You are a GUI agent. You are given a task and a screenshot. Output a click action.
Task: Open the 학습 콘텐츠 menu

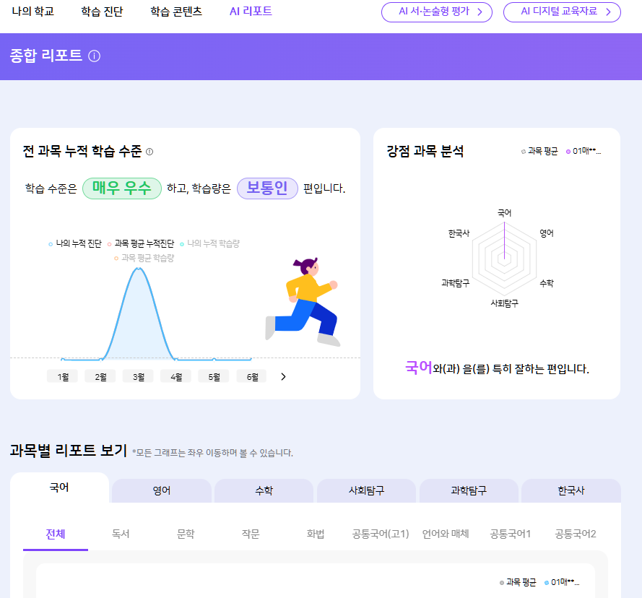pyautogui.click(x=176, y=12)
